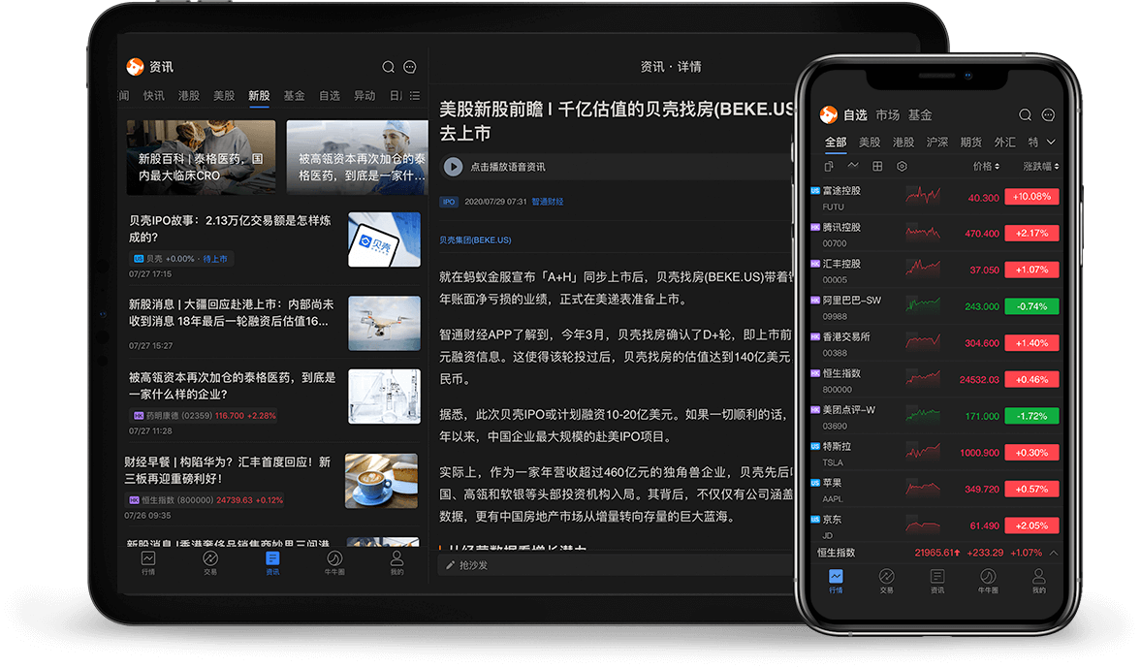Tap the Futu logo on the phone
This screenshot has width=1141, height=668.
(828, 114)
